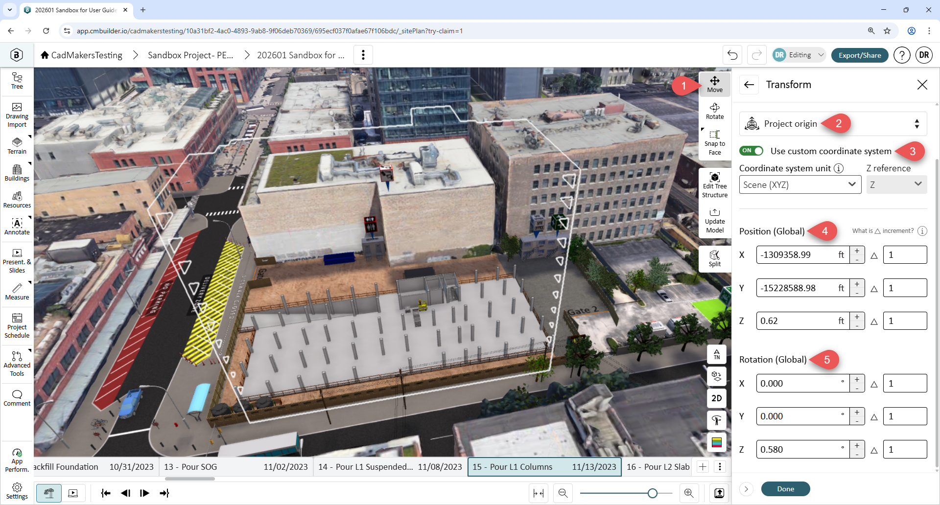This screenshot has height=505, width=940.
Task: Select the Backfill Foundation timeline step
Action: click(x=95, y=467)
